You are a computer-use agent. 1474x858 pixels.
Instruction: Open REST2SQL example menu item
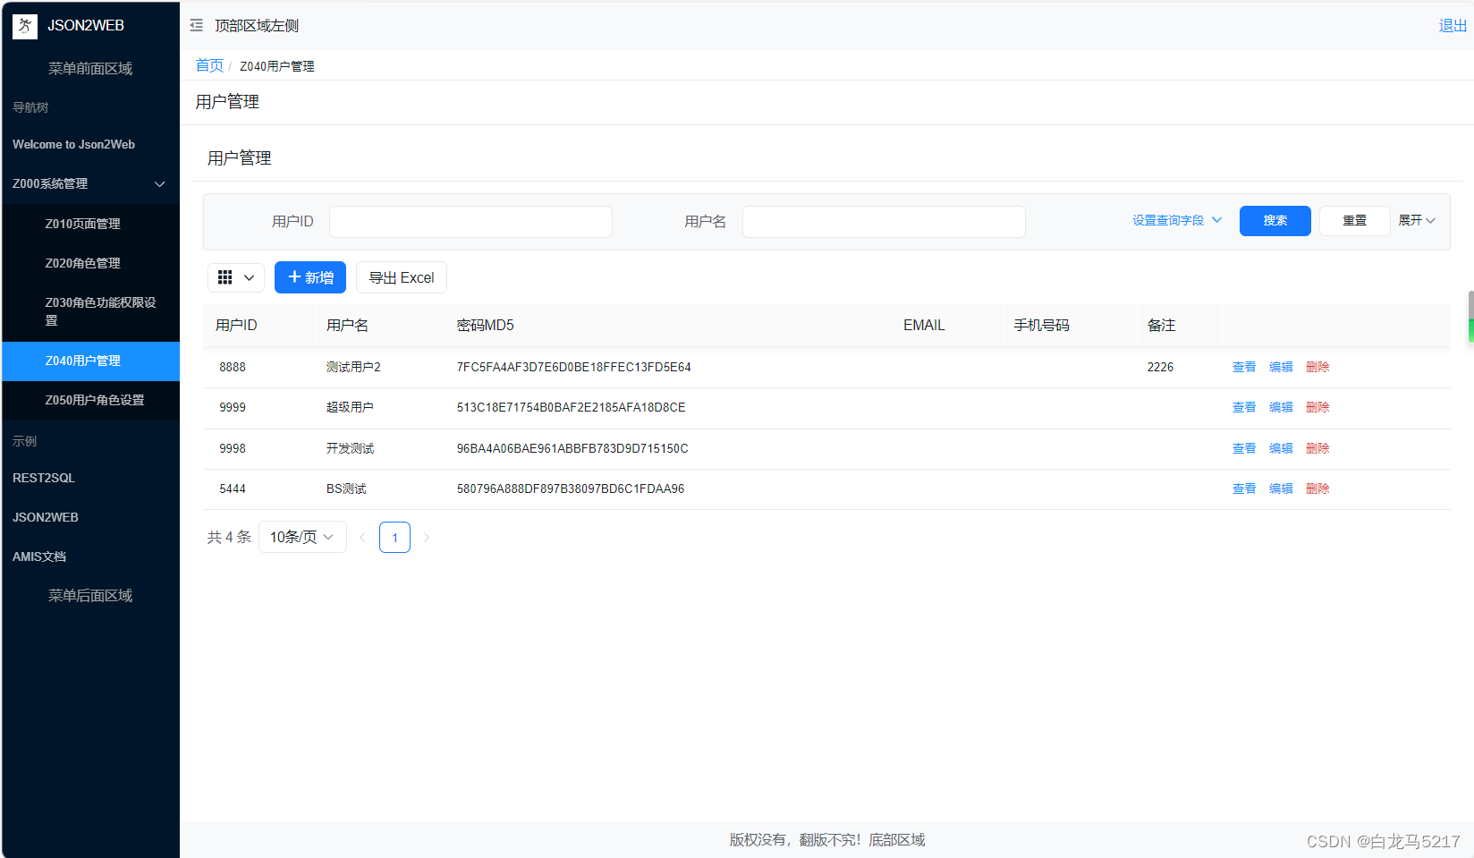90,478
